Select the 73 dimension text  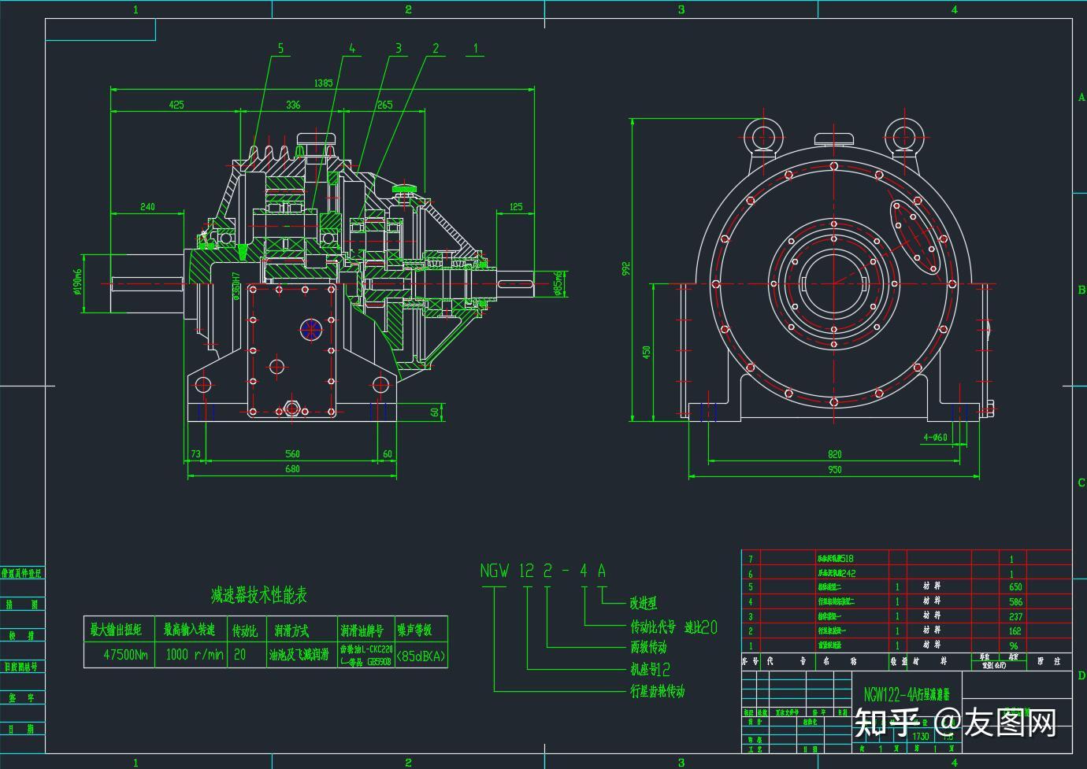coord(196,454)
